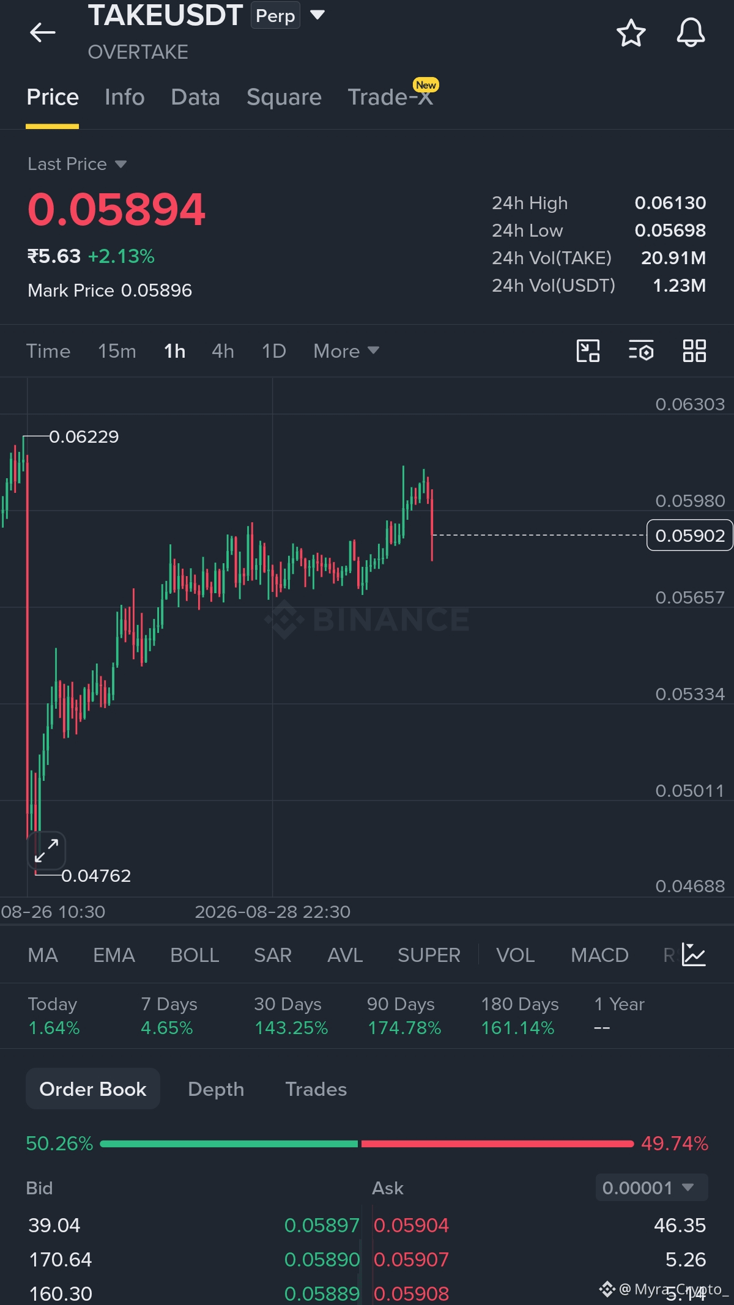Toggle the VOL indicator
734x1305 pixels.
515,955
